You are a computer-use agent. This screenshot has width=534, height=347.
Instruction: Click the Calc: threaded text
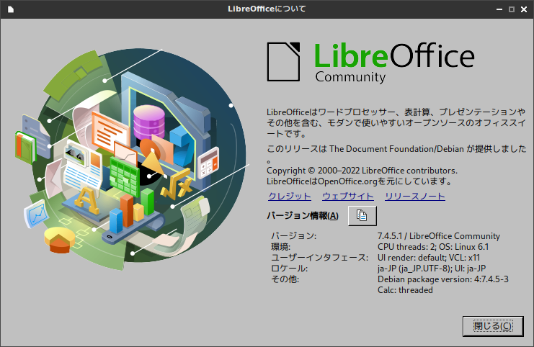tap(405, 290)
